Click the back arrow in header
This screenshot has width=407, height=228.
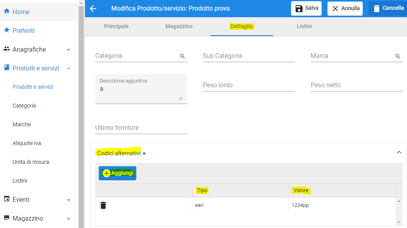(93, 9)
